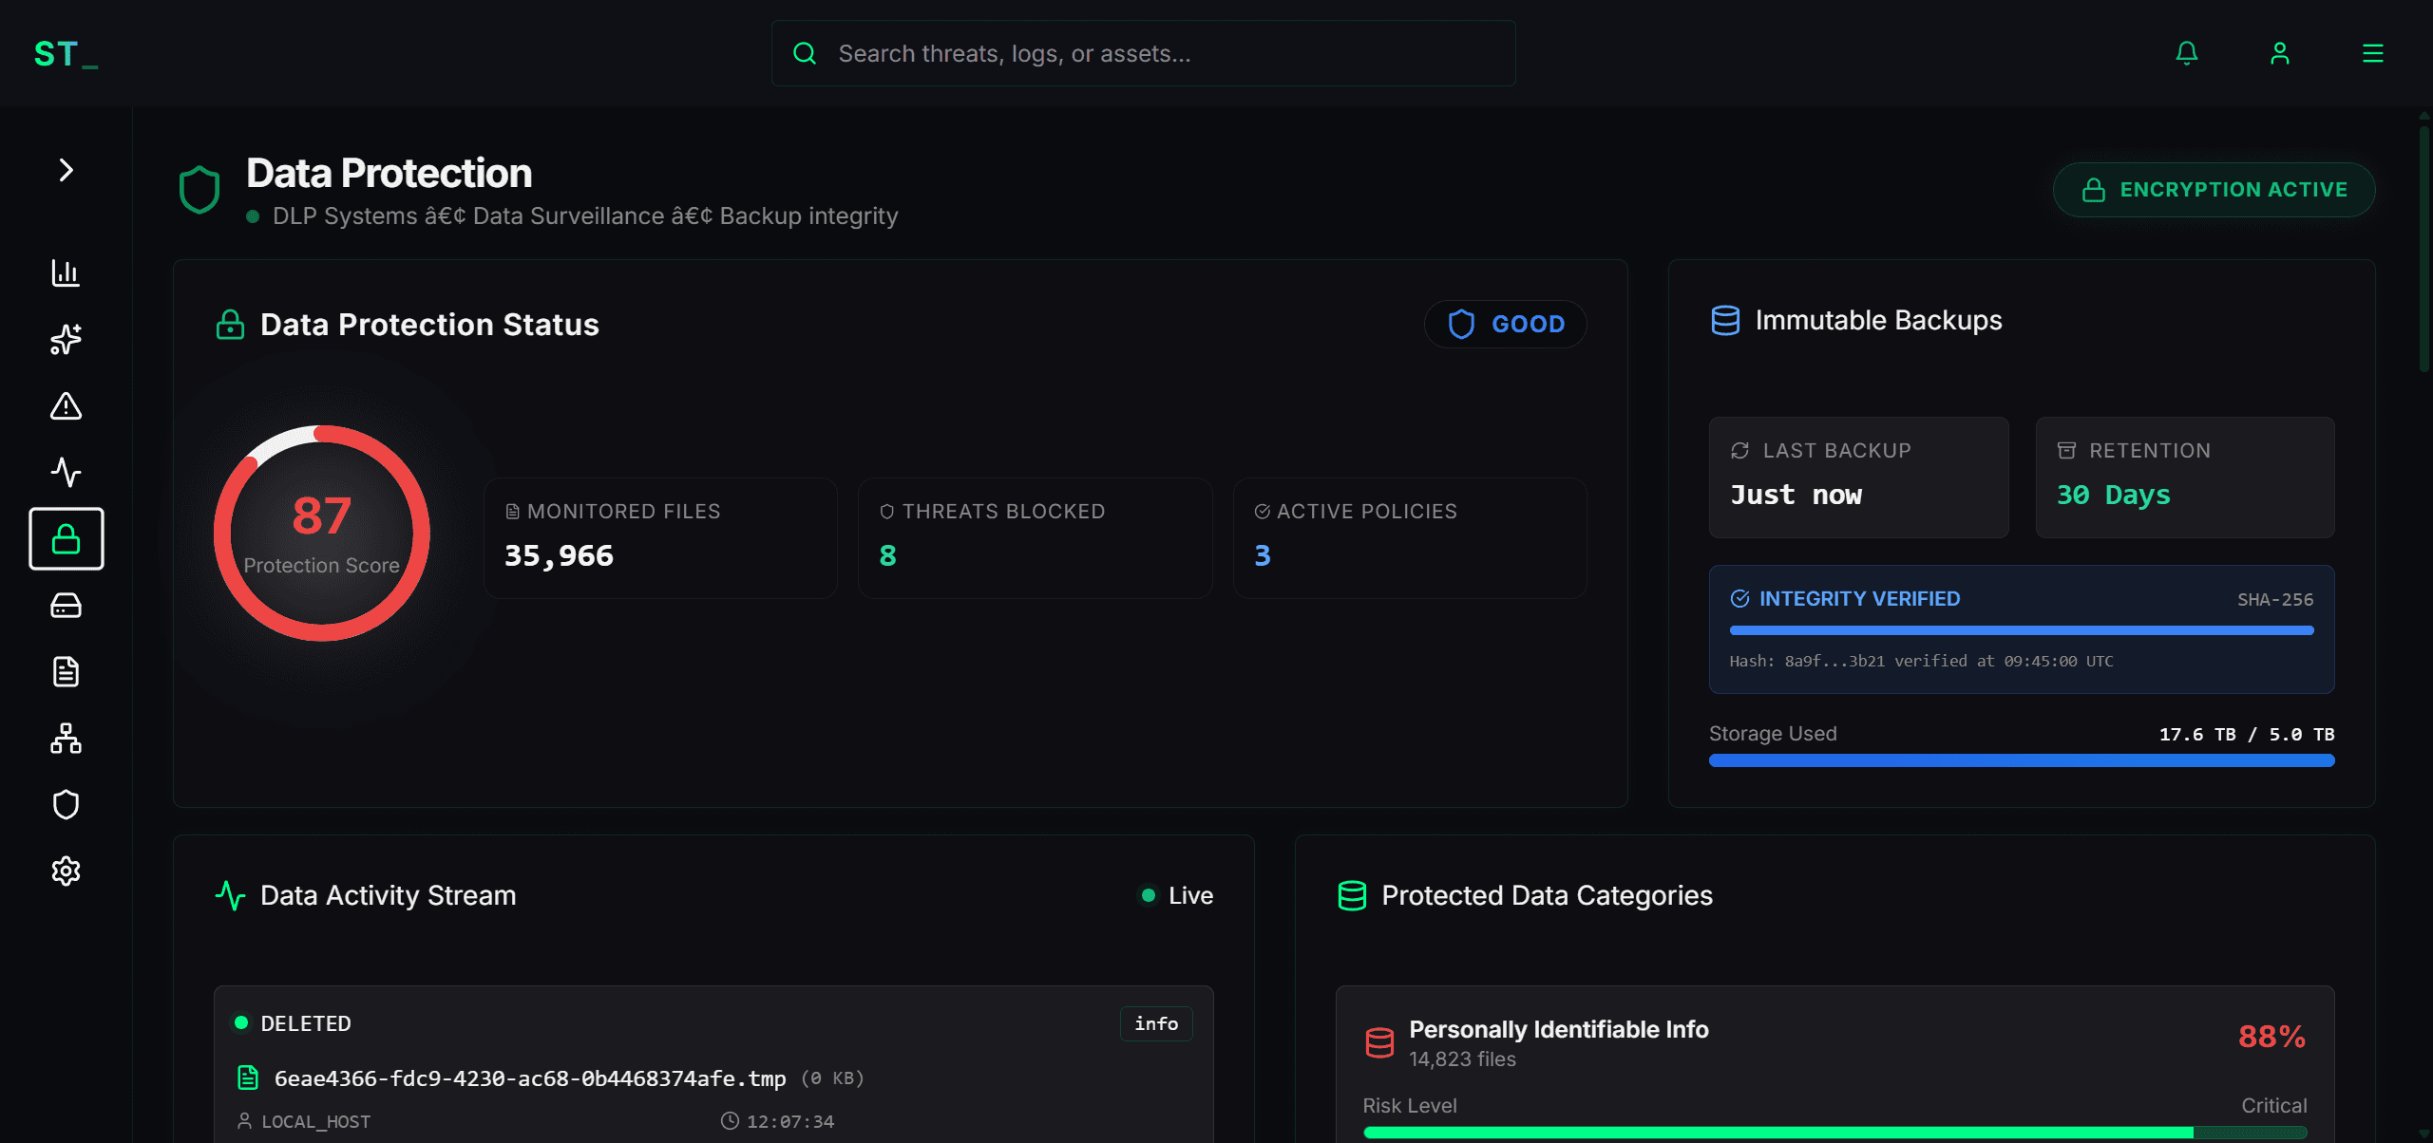The image size is (2433, 1143).
Task: Open the activity pulse sidebar icon
Action: (x=66, y=473)
